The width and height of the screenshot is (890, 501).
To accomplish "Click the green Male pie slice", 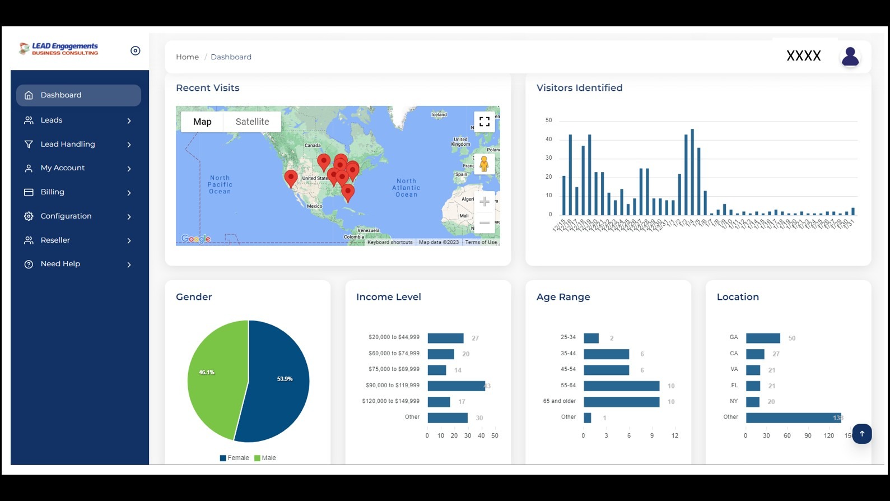I will pyautogui.click(x=216, y=381).
